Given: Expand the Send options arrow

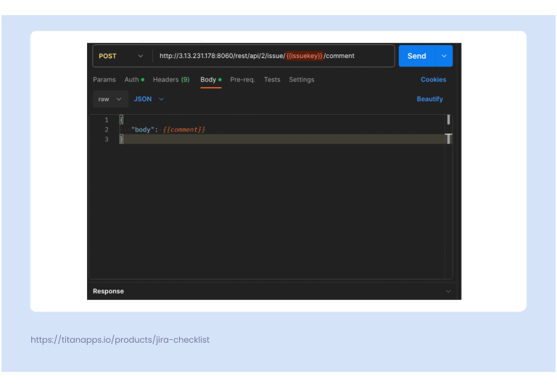Looking at the screenshot, I should pyautogui.click(x=444, y=56).
